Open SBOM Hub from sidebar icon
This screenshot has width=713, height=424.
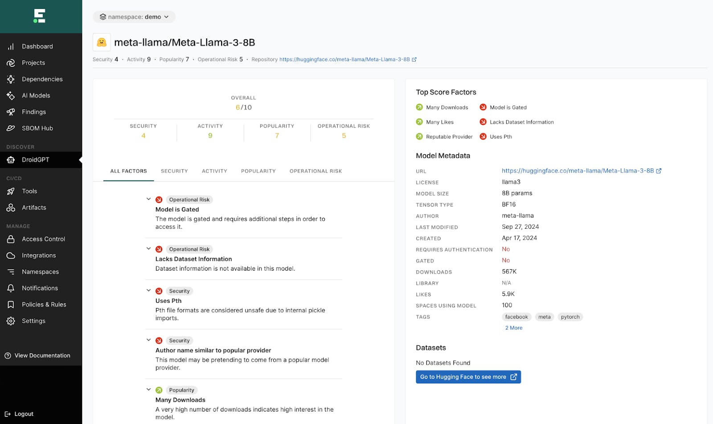click(x=11, y=128)
